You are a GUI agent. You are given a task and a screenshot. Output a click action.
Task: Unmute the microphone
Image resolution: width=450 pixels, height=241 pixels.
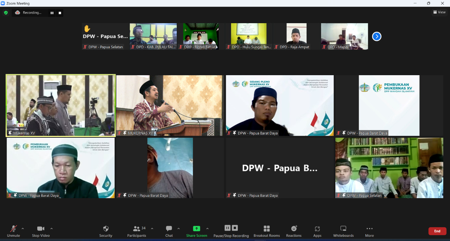pyautogui.click(x=13, y=231)
